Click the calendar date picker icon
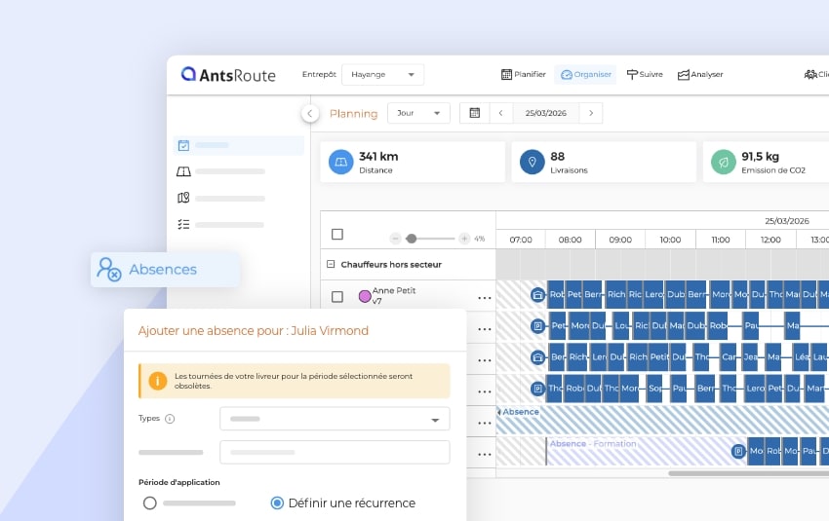 point(475,113)
